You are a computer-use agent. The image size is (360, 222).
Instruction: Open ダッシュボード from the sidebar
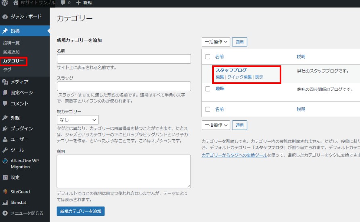click(x=25, y=17)
